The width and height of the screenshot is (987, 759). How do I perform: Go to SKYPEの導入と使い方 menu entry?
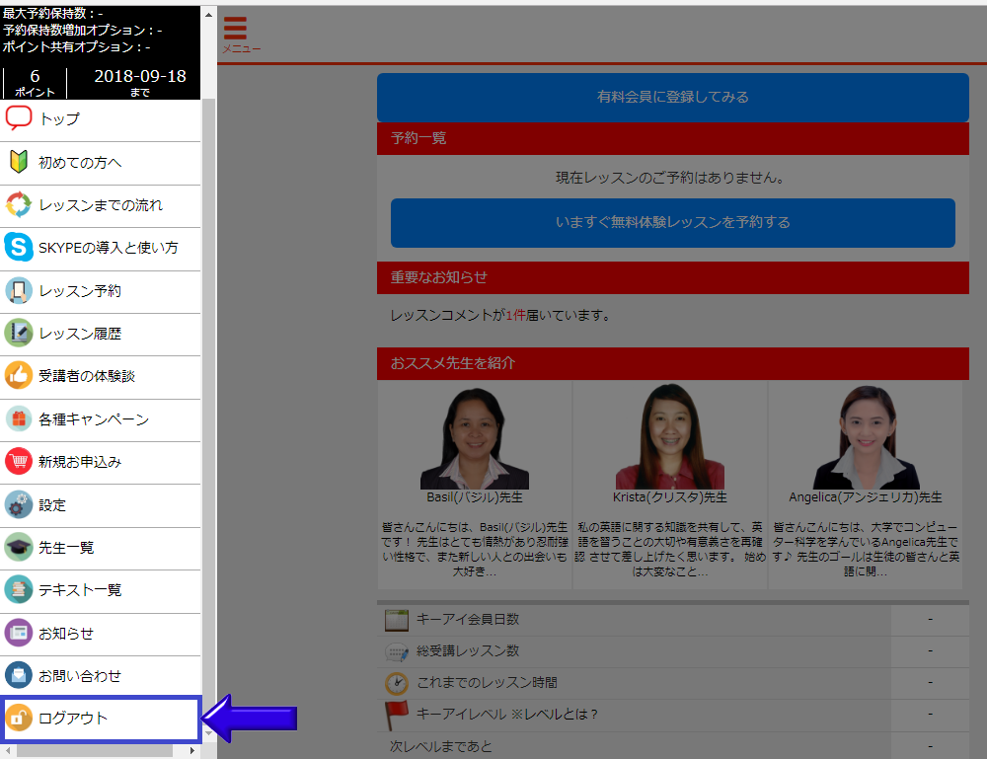click(101, 249)
